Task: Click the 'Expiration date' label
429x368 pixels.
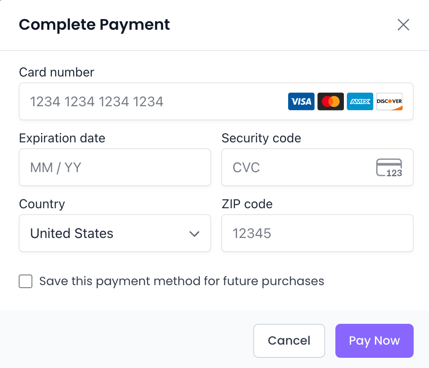Action: (x=62, y=138)
